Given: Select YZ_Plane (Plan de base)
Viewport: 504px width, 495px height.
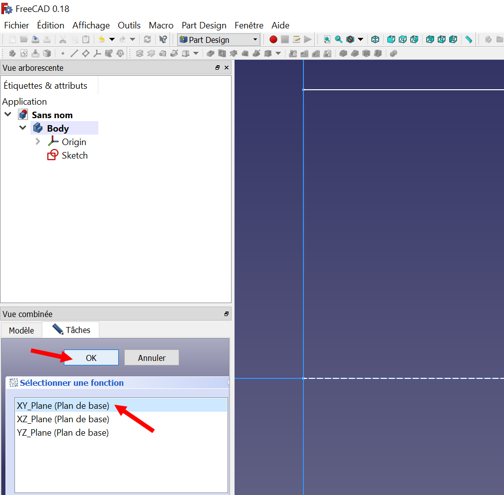Looking at the screenshot, I should [x=121, y=433].
